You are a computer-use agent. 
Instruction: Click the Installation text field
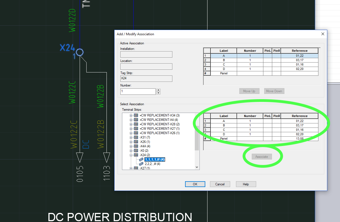(x=146, y=54)
